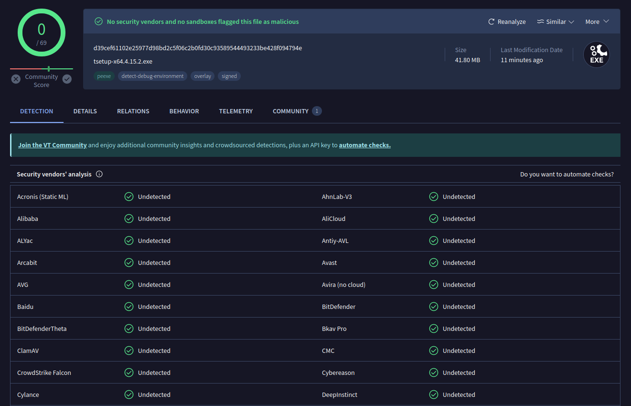Click the Bkav Pro vendor name
The width and height of the screenshot is (631, 406).
[x=334, y=329]
